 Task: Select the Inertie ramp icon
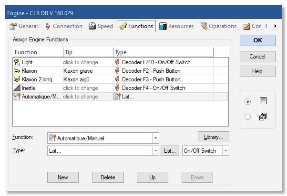pos(17,88)
